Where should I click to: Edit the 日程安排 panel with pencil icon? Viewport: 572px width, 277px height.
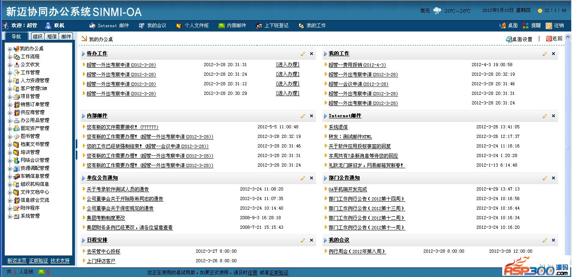pos(303,240)
